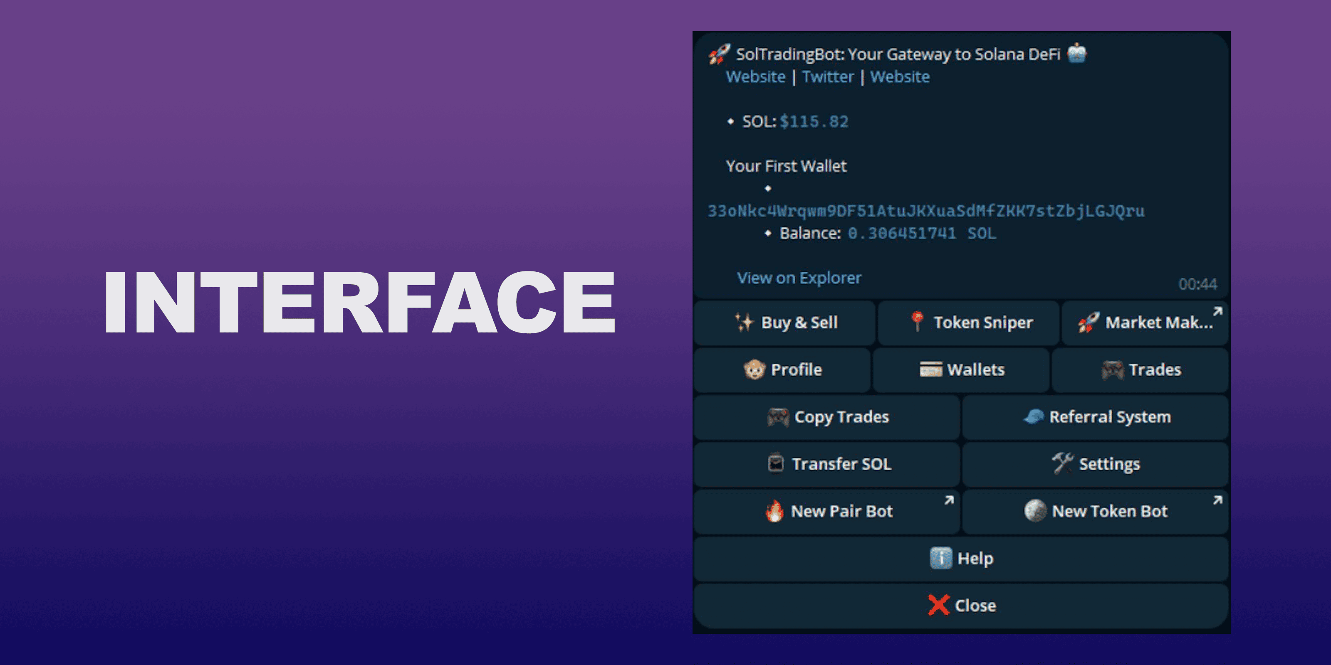Click the wallet address to copy it
1331x665 pixels.
coord(925,211)
